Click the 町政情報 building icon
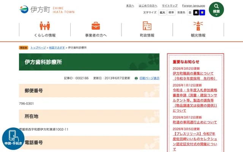The image size is (243, 152). point(147,26)
